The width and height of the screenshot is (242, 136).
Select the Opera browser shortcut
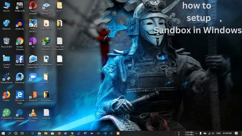[x=33, y=8]
